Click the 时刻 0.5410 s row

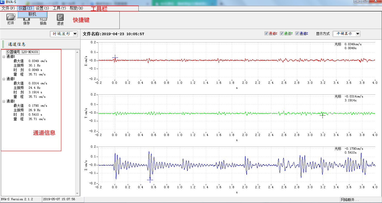[x=28, y=115]
